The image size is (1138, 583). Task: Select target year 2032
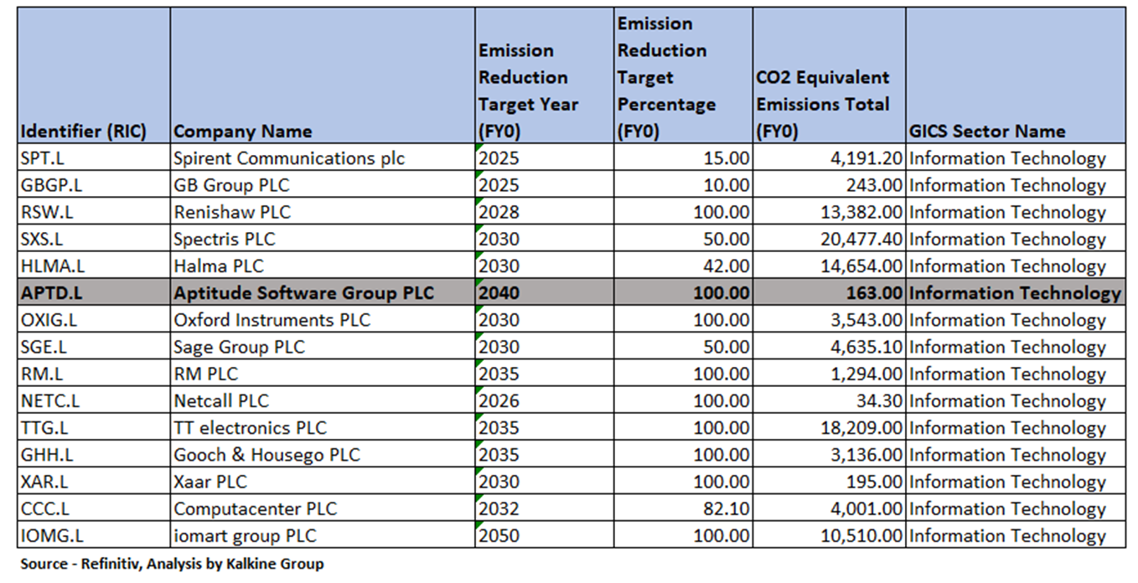pyautogui.click(x=545, y=508)
